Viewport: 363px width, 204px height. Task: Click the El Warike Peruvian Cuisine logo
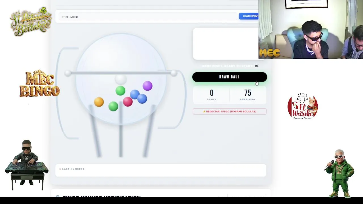click(303, 106)
